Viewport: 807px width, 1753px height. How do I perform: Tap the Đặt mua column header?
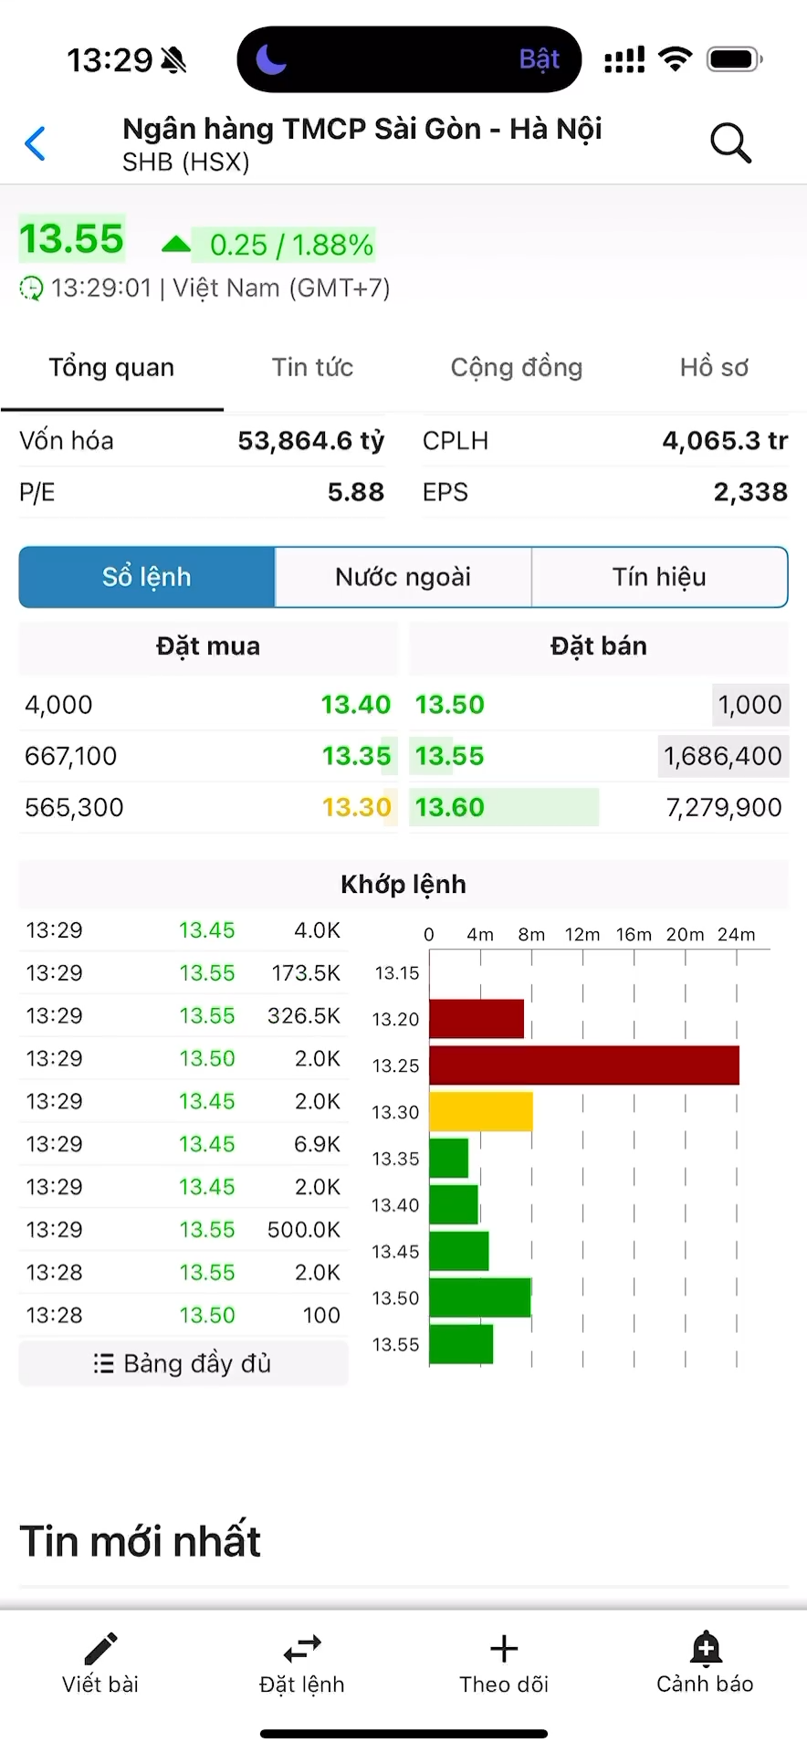pyautogui.click(x=208, y=646)
